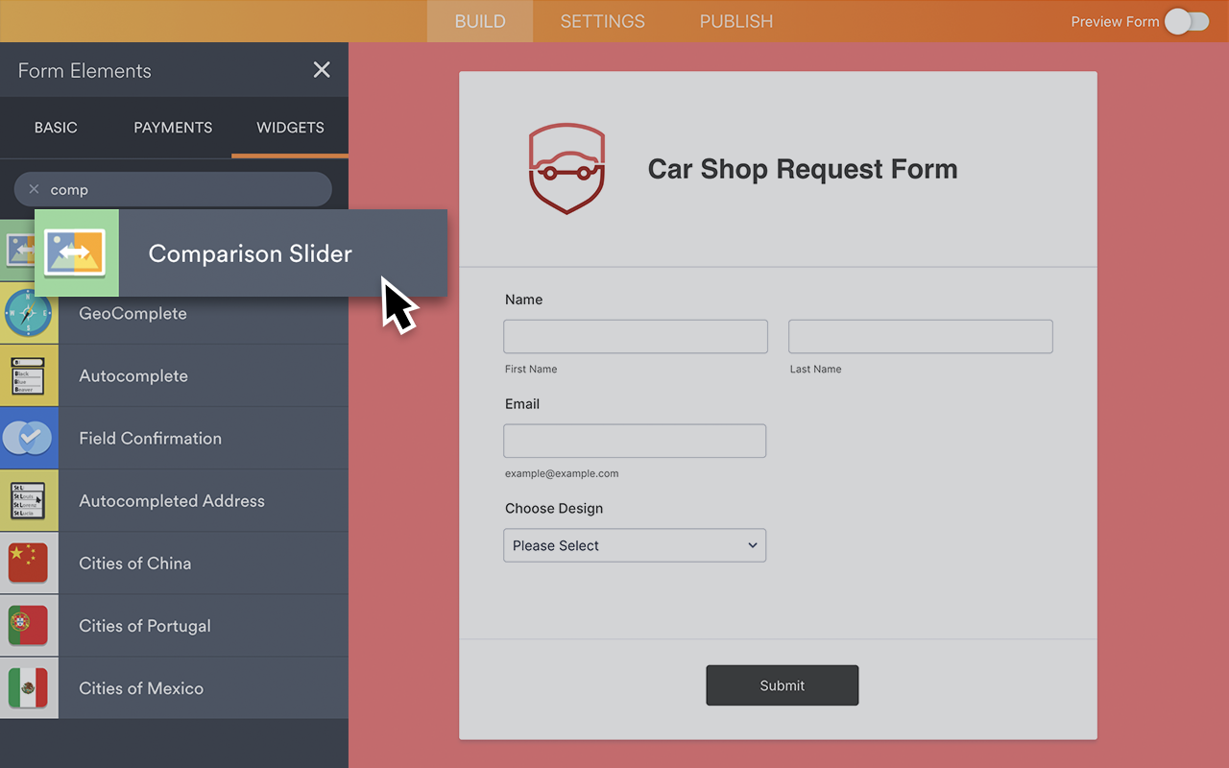Open the Choose Design dropdown
Viewport: 1229px width, 768px height.
635,544
